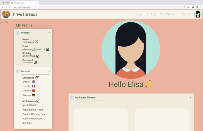
Task: Edit the Name field pencil icon
Action: 36,42
